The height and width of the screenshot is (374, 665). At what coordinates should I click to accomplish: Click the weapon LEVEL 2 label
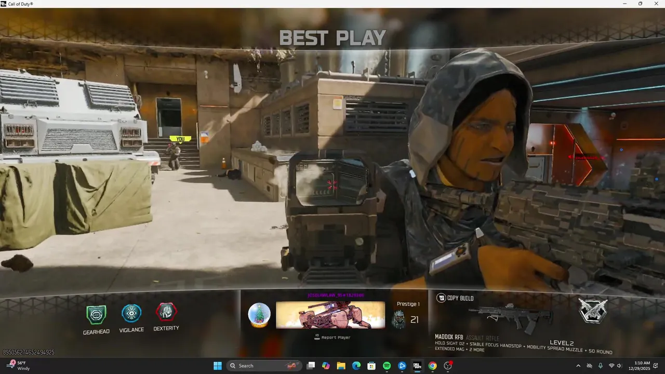562,343
